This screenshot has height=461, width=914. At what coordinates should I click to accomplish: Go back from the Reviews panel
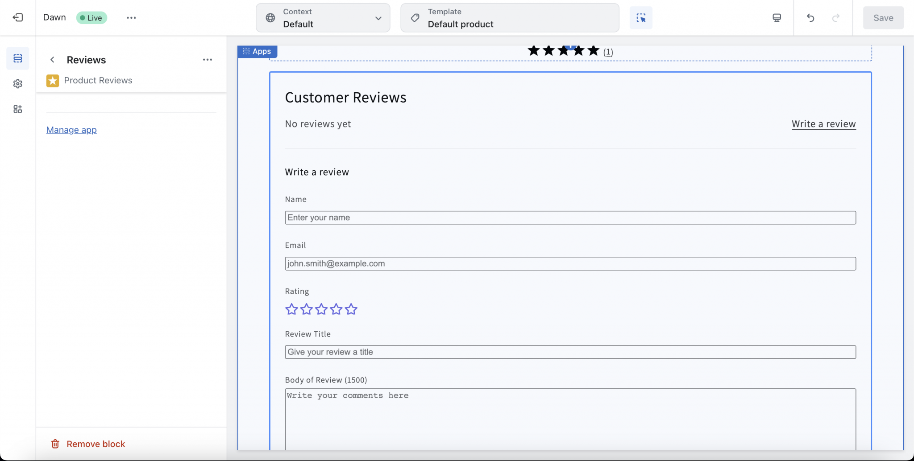(x=52, y=60)
